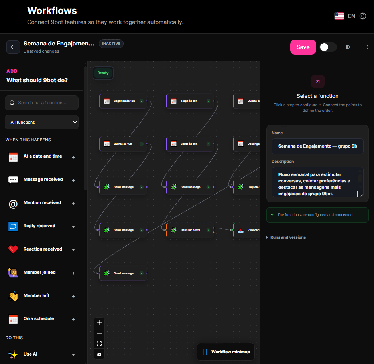The image size is (374, 364).
Task: Click the US flag icon
Action: [x=339, y=16]
